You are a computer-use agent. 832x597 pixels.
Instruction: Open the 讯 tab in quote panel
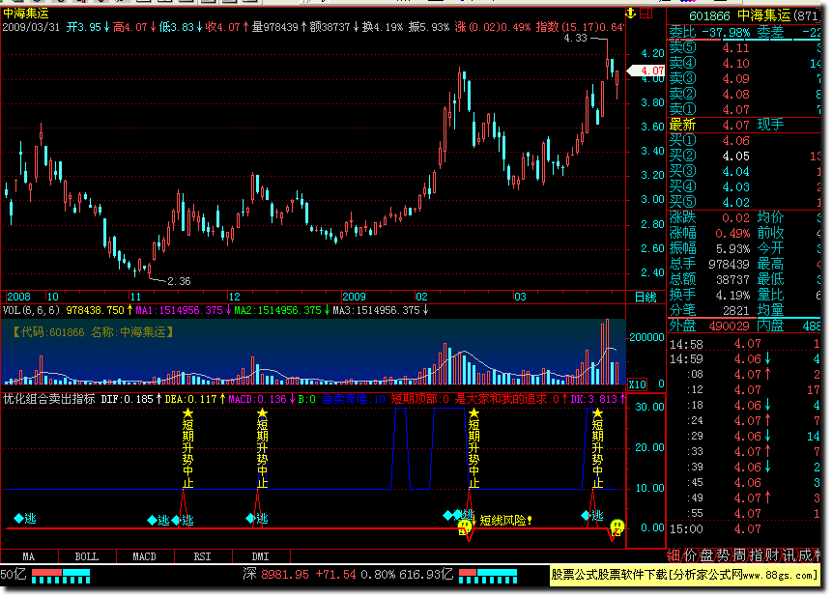pos(789,555)
